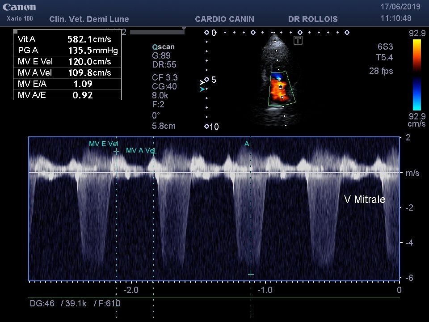This screenshot has width=429, height=322.
Task: Click the white arrowhead depth marker near 5
Action: pos(202,82)
